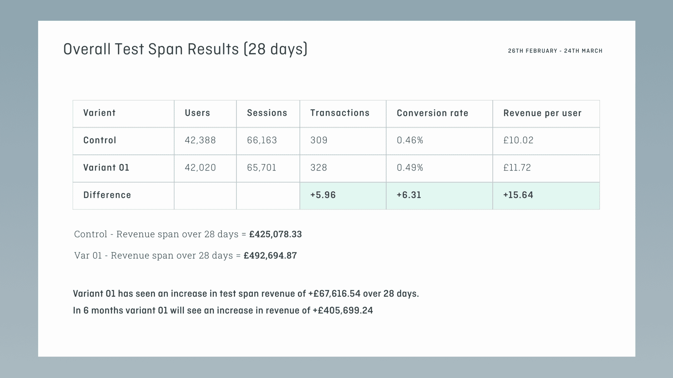Click the 6 months +£405,699.24 projection sentence

(x=223, y=311)
